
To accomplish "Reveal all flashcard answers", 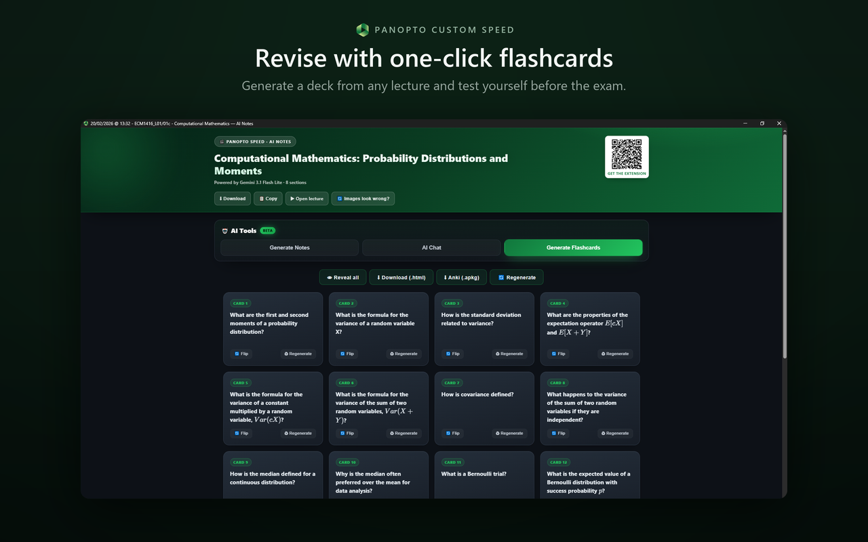I will (343, 277).
